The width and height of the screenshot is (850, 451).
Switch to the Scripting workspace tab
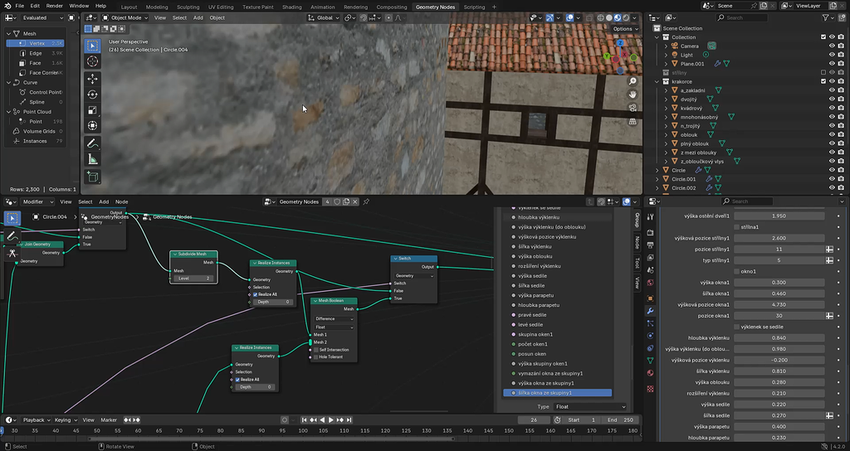coord(474,7)
